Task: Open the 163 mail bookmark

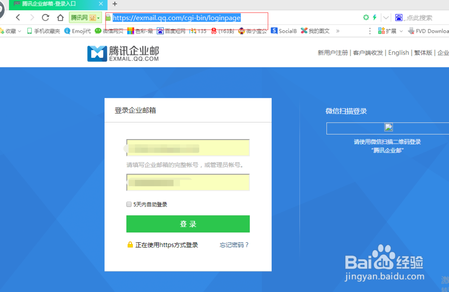Action: (x=223, y=31)
